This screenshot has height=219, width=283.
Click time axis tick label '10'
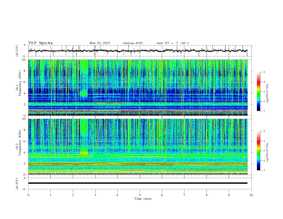pos(251,195)
